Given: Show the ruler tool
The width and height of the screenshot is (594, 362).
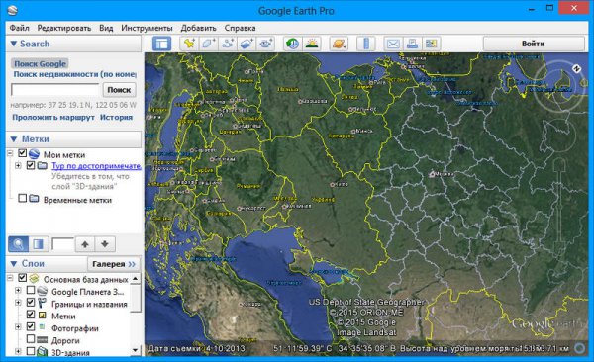Looking at the screenshot, I should 366,44.
